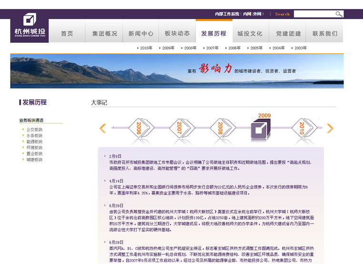Screen dimensions: 363x264
Task: Click the 内网 link in top bar
Action: pos(247,14)
